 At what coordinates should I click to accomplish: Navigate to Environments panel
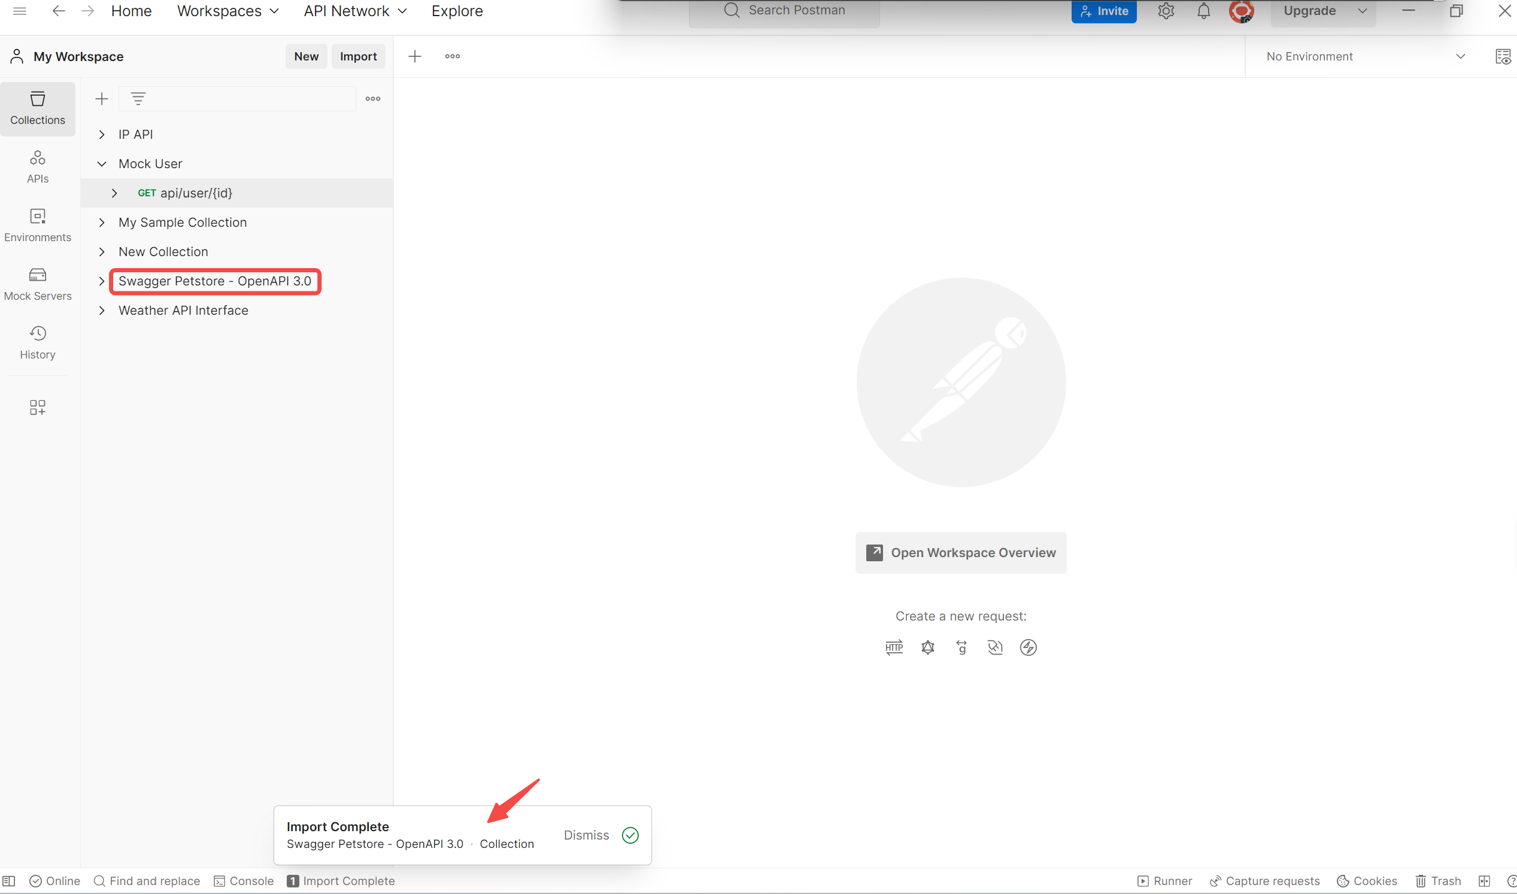point(37,224)
